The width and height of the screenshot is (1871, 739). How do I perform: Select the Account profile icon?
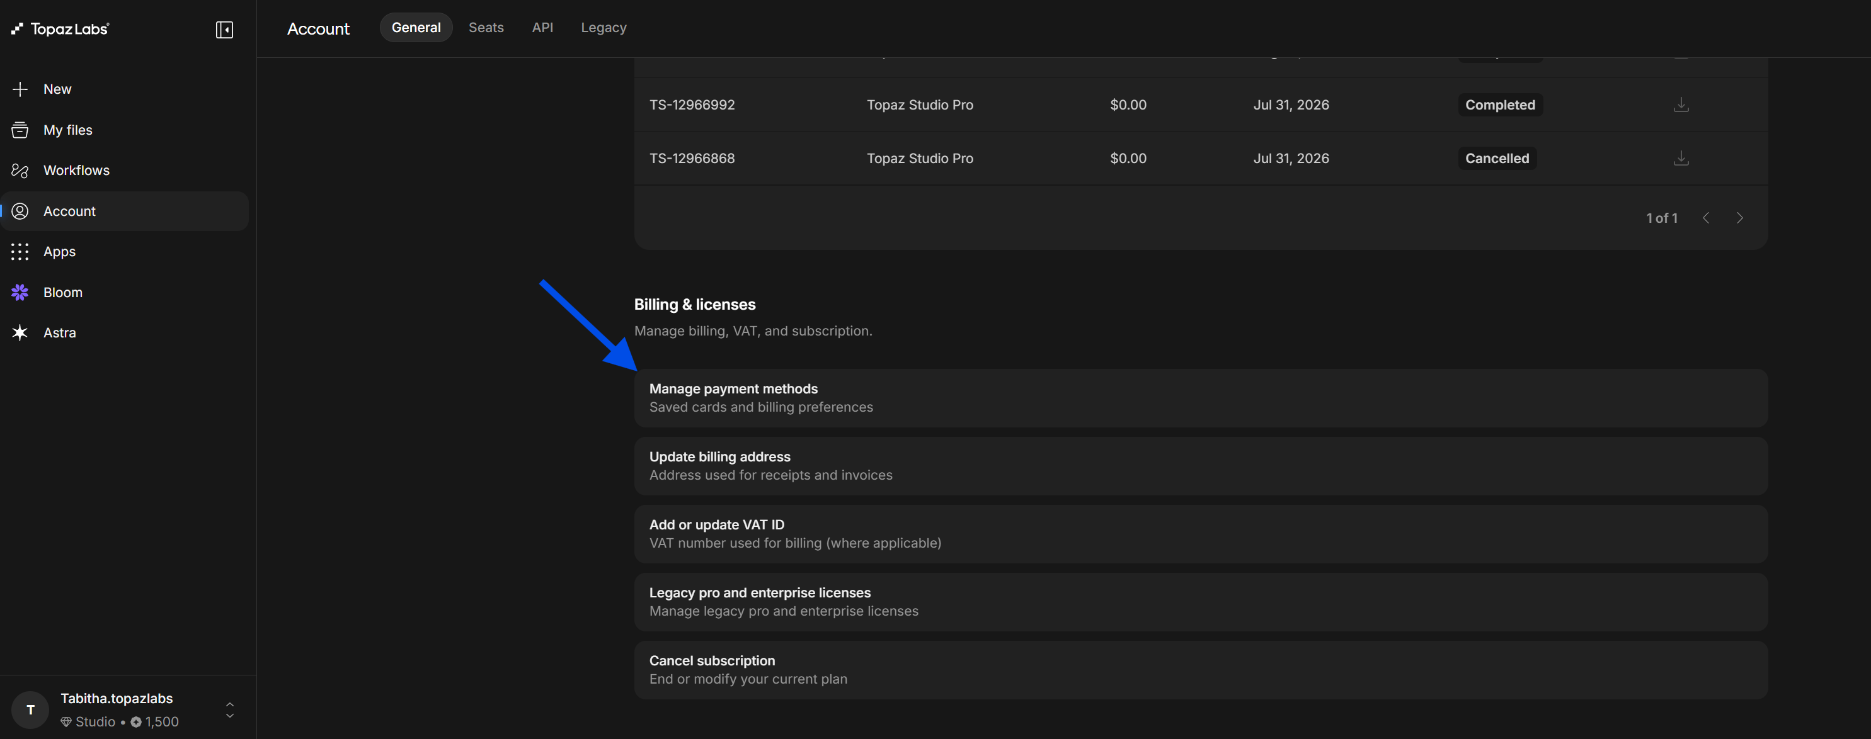coord(20,212)
